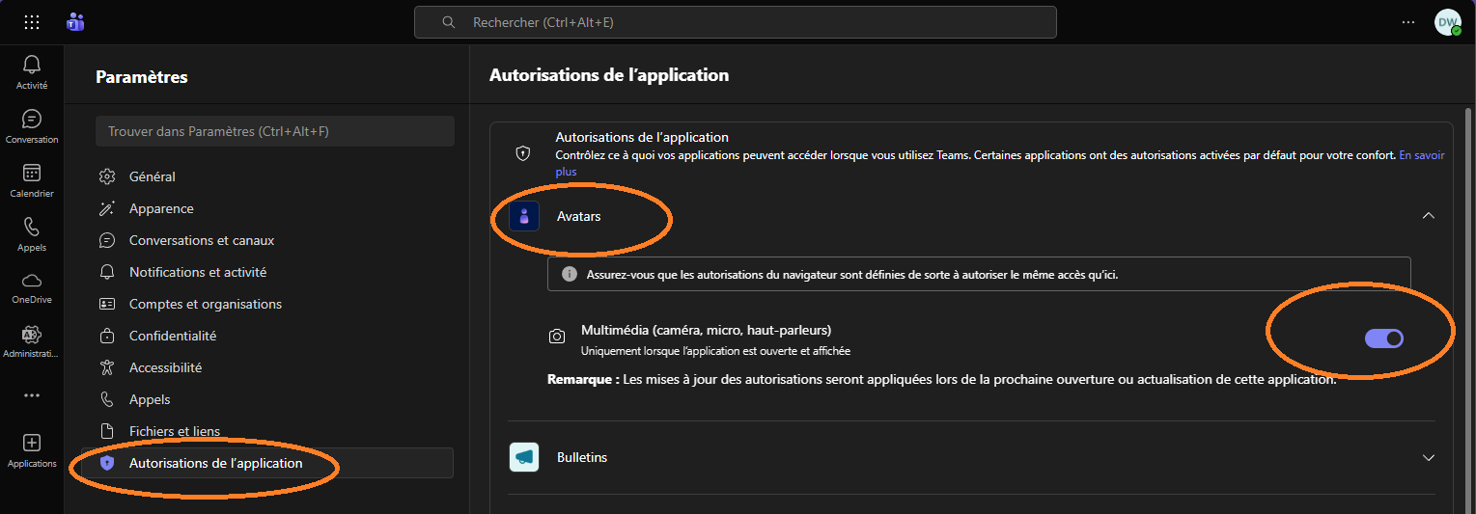Go to the Calendrier view
1476x514 pixels.
pos(32,179)
